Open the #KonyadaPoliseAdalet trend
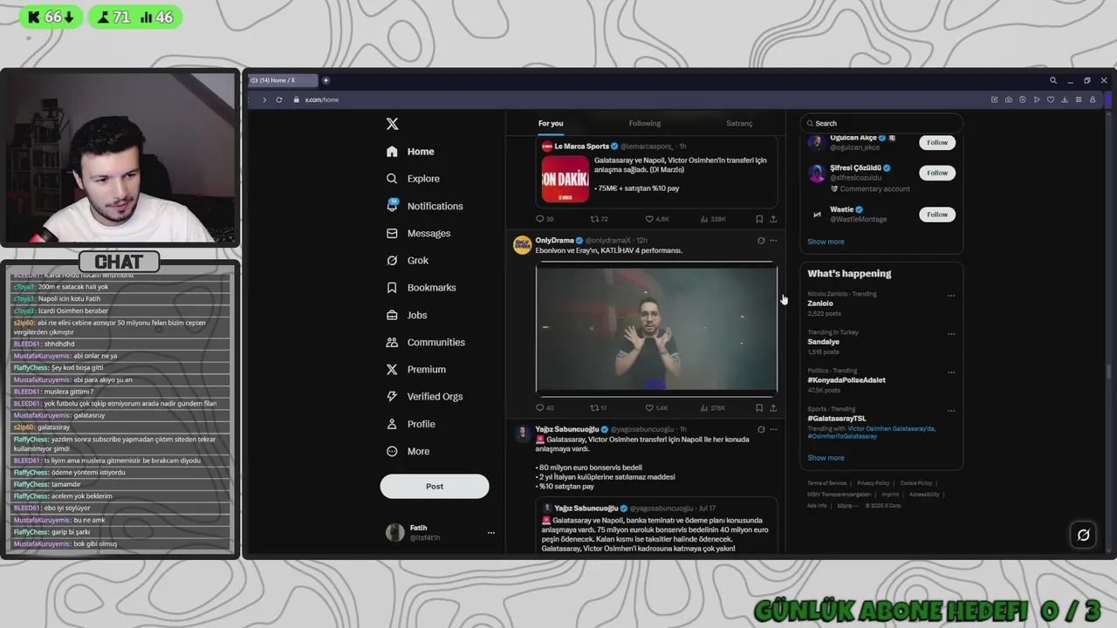This screenshot has height=628, width=1117. point(846,380)
